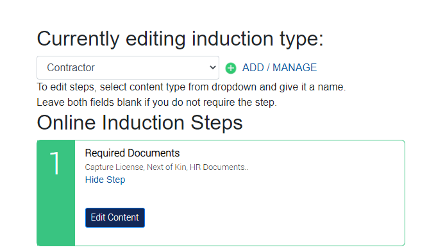Click the 'To edit steps' instruction line
The image size is (445, 252).
coord(191,87)
